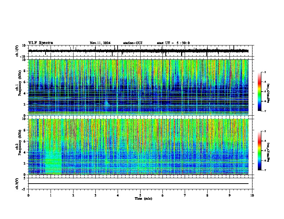
Task: Click the '-7' value below the ch.2 colorbar
Action: [x=265, y=170]
